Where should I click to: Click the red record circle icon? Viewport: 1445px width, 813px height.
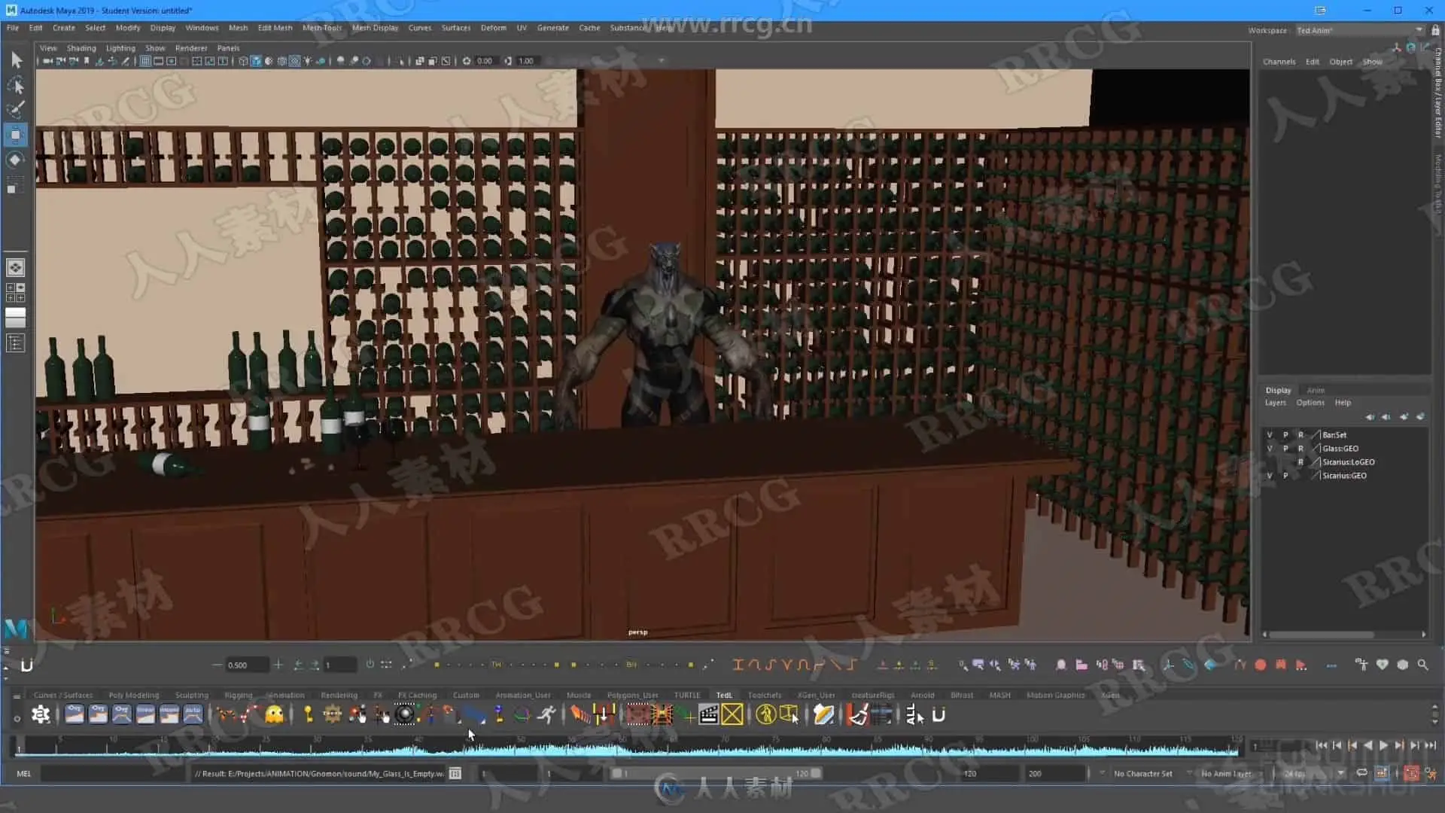tap(1261, 665)
